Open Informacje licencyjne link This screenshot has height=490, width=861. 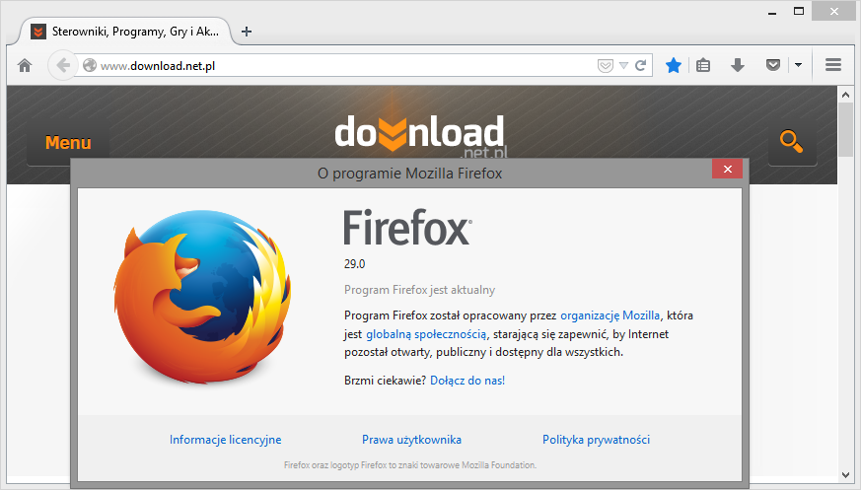[225, 440]
